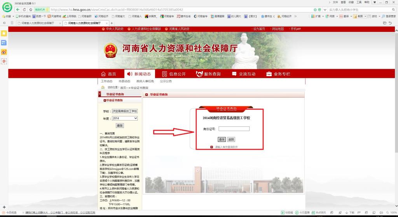Open the 工具 tools menu
Image resolution: width=398 pixels, height=217 pixels.
pyautogui.click(x=359, y=2)
